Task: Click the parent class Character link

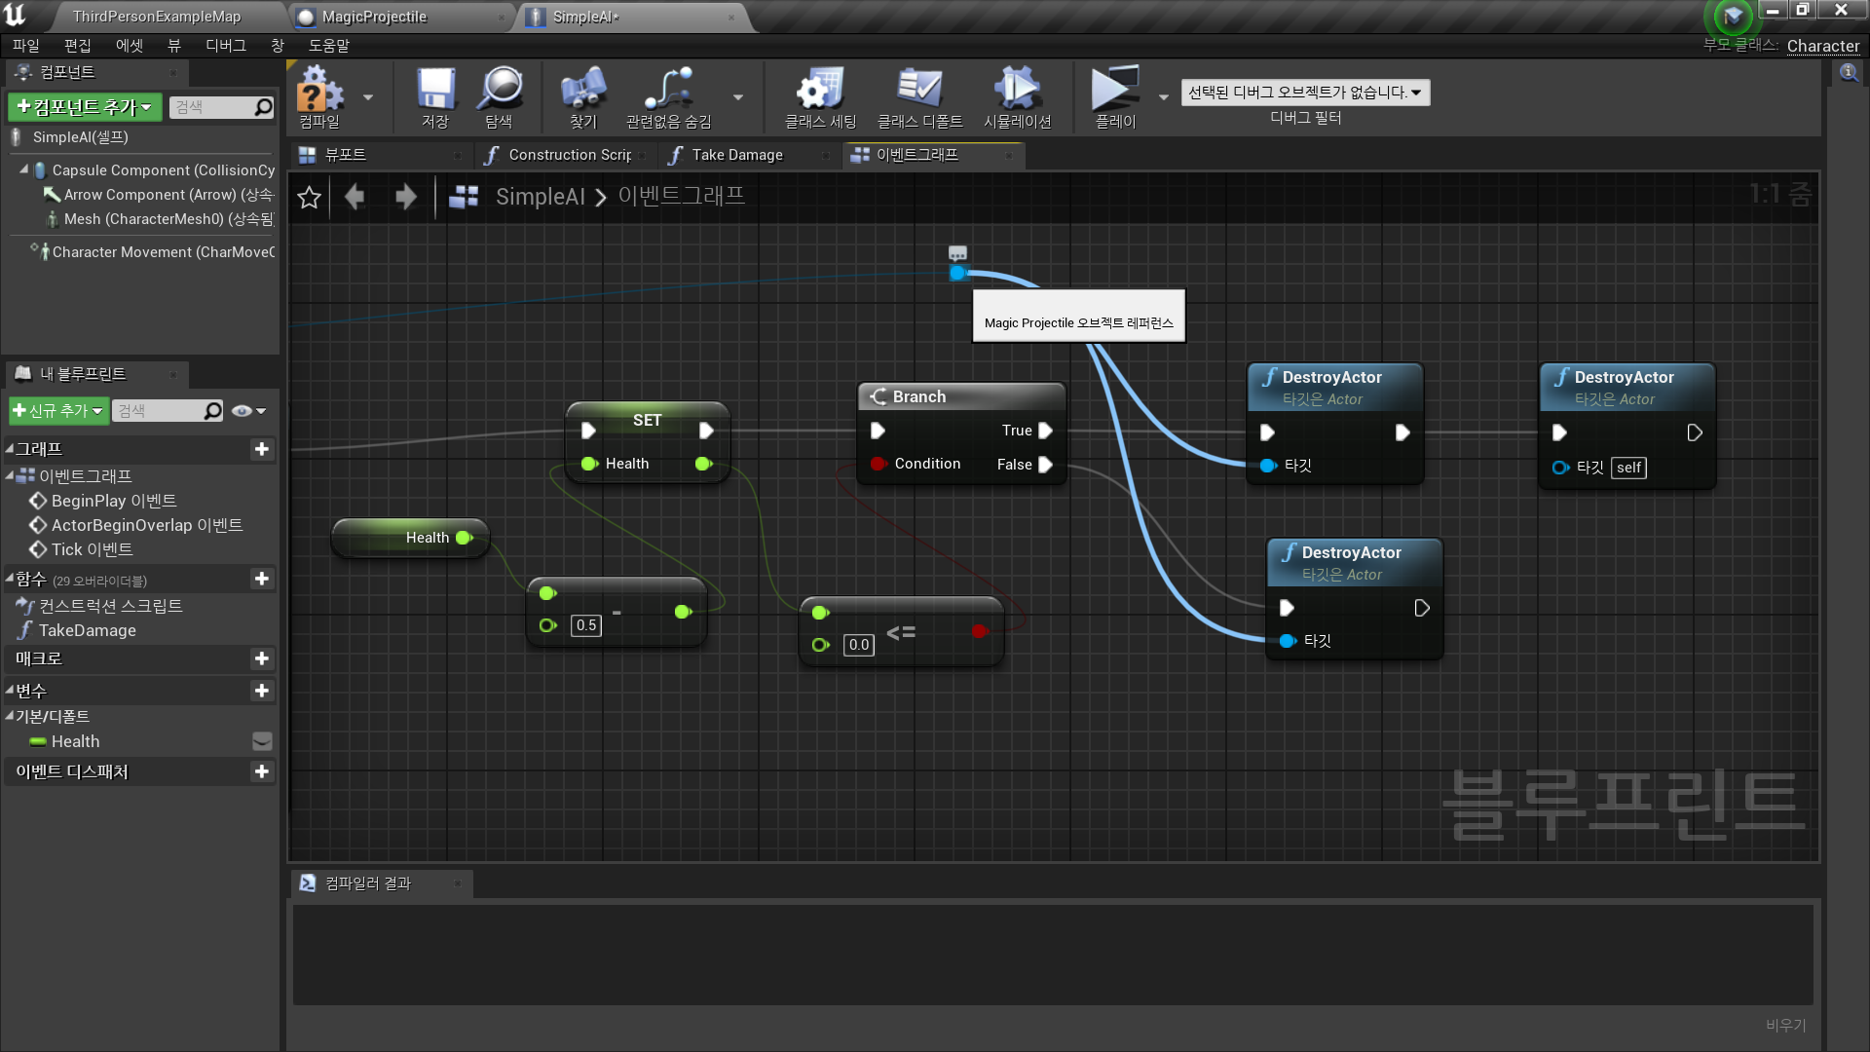Action: [1822, 46]
